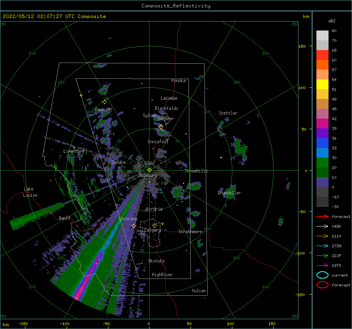The width and height of the screenshot is (352, 329).
Task: Click the ThreeHills label
Action: point(196,171)
